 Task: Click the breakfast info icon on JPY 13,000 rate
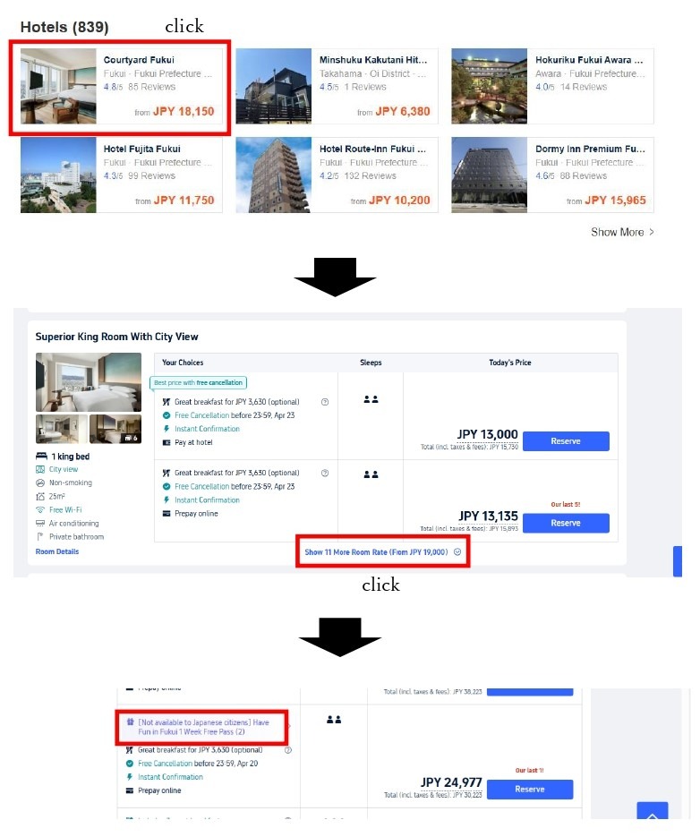point(325,402)
